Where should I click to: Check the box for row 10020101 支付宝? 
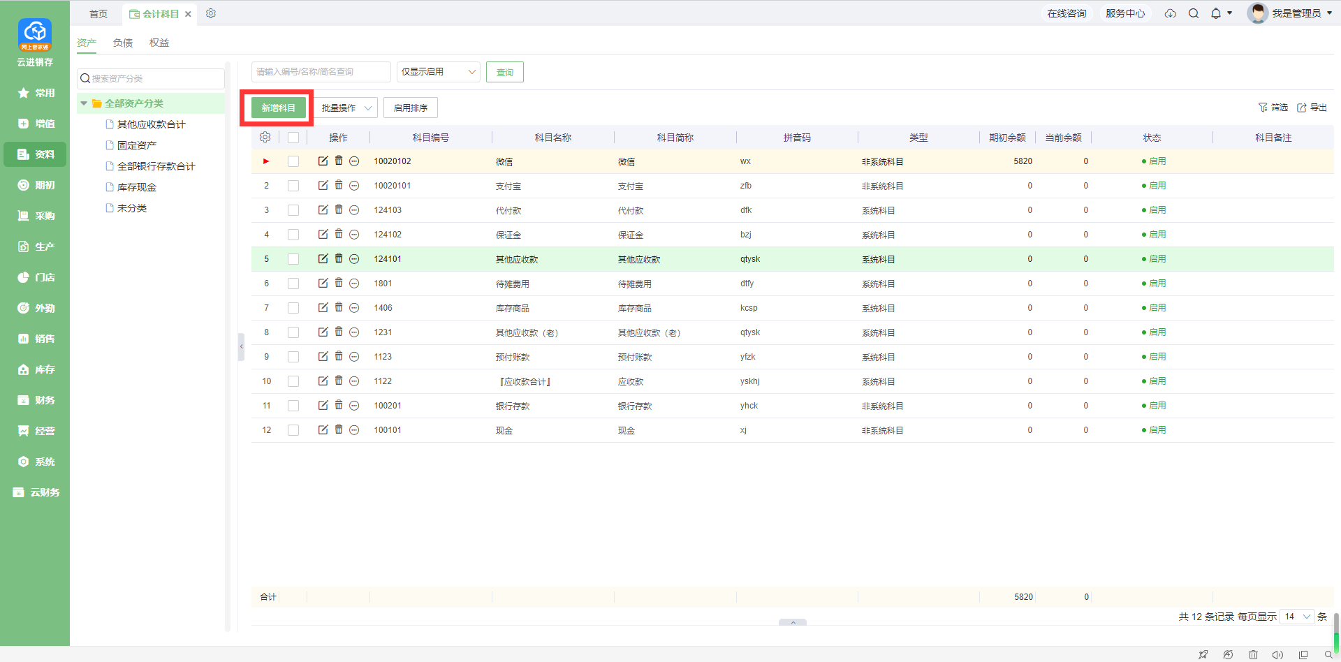click(293, 186)
